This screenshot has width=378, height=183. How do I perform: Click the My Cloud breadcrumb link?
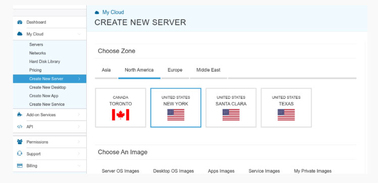tap(113, 12)
